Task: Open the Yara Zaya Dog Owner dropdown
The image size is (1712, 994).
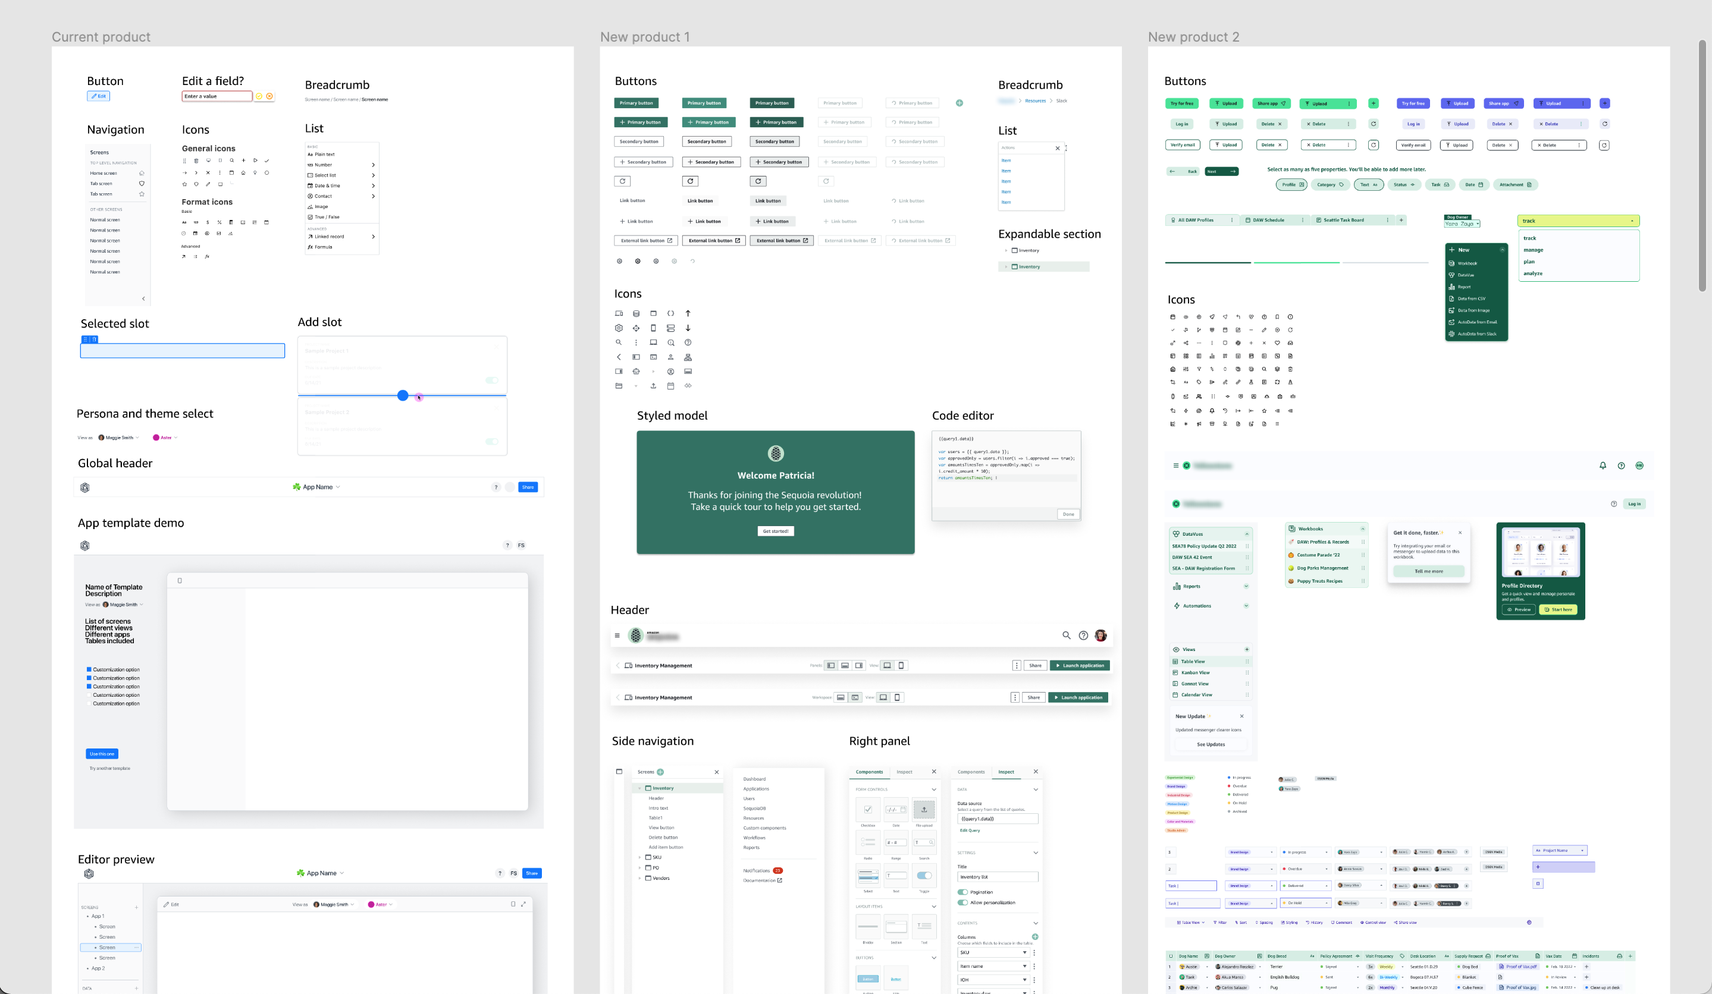Action: pos(1462,224)
